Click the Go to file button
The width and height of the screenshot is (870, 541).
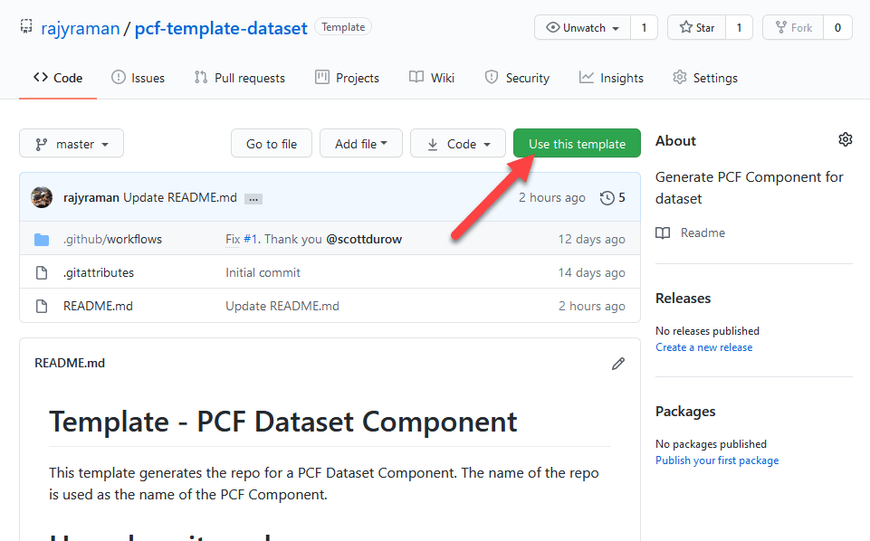point(272,144)
